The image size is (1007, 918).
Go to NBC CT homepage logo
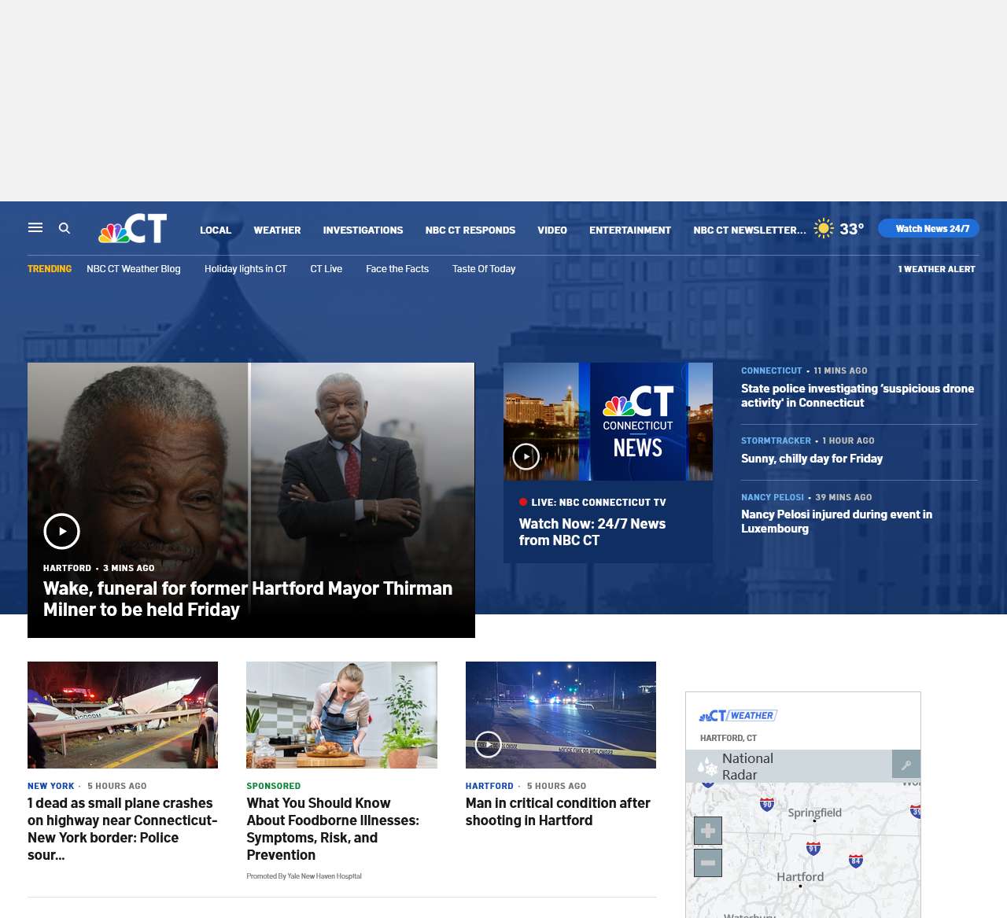coord(132,229)
